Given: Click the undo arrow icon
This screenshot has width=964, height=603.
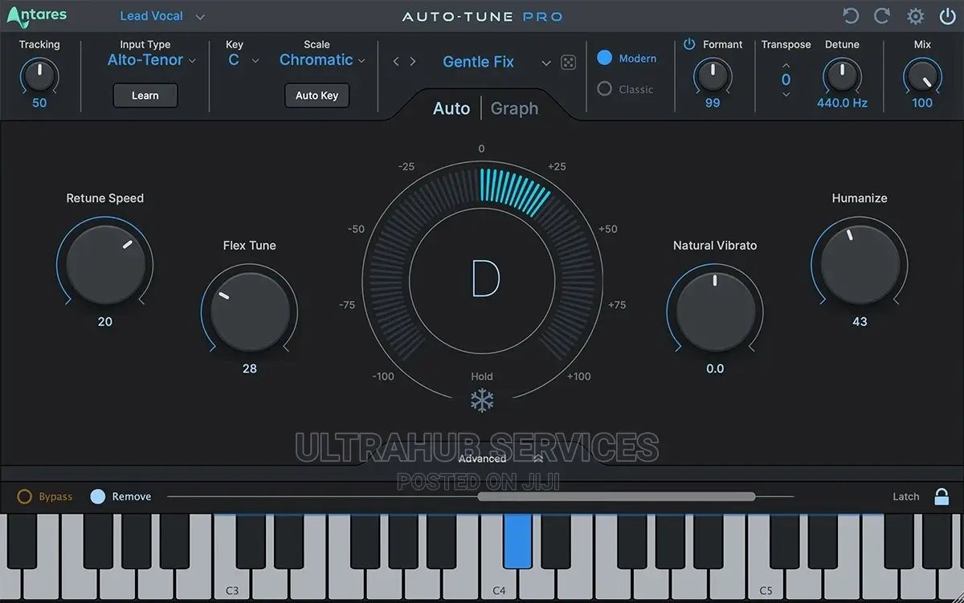Looking at the screenshot, I should tap(851, 16).
